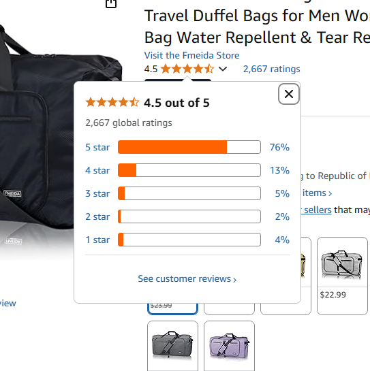Screen dimensions: 370x371
Task: Click the 76% five-star progress bar
Action: point(189,147)
